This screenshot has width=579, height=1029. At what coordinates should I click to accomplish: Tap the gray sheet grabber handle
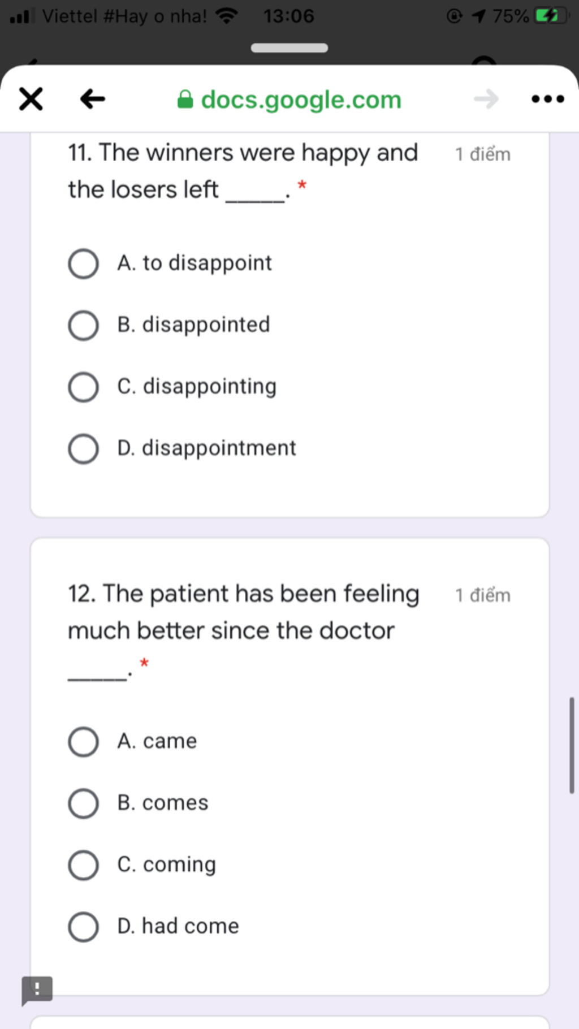(289, 48)
